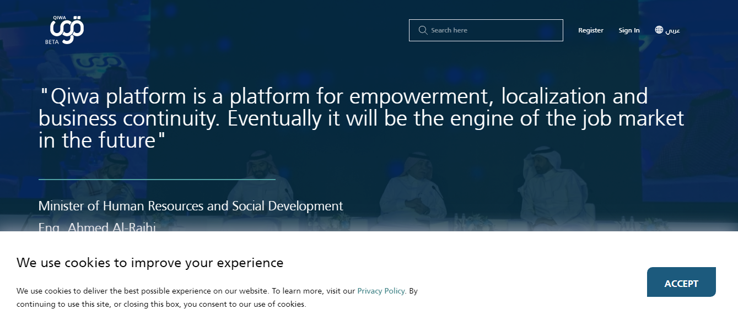Click the teal divider line under the quote

tap(157, 180)
